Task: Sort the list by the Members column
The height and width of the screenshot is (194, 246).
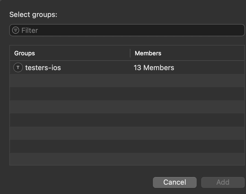Action: coord(148,53)
